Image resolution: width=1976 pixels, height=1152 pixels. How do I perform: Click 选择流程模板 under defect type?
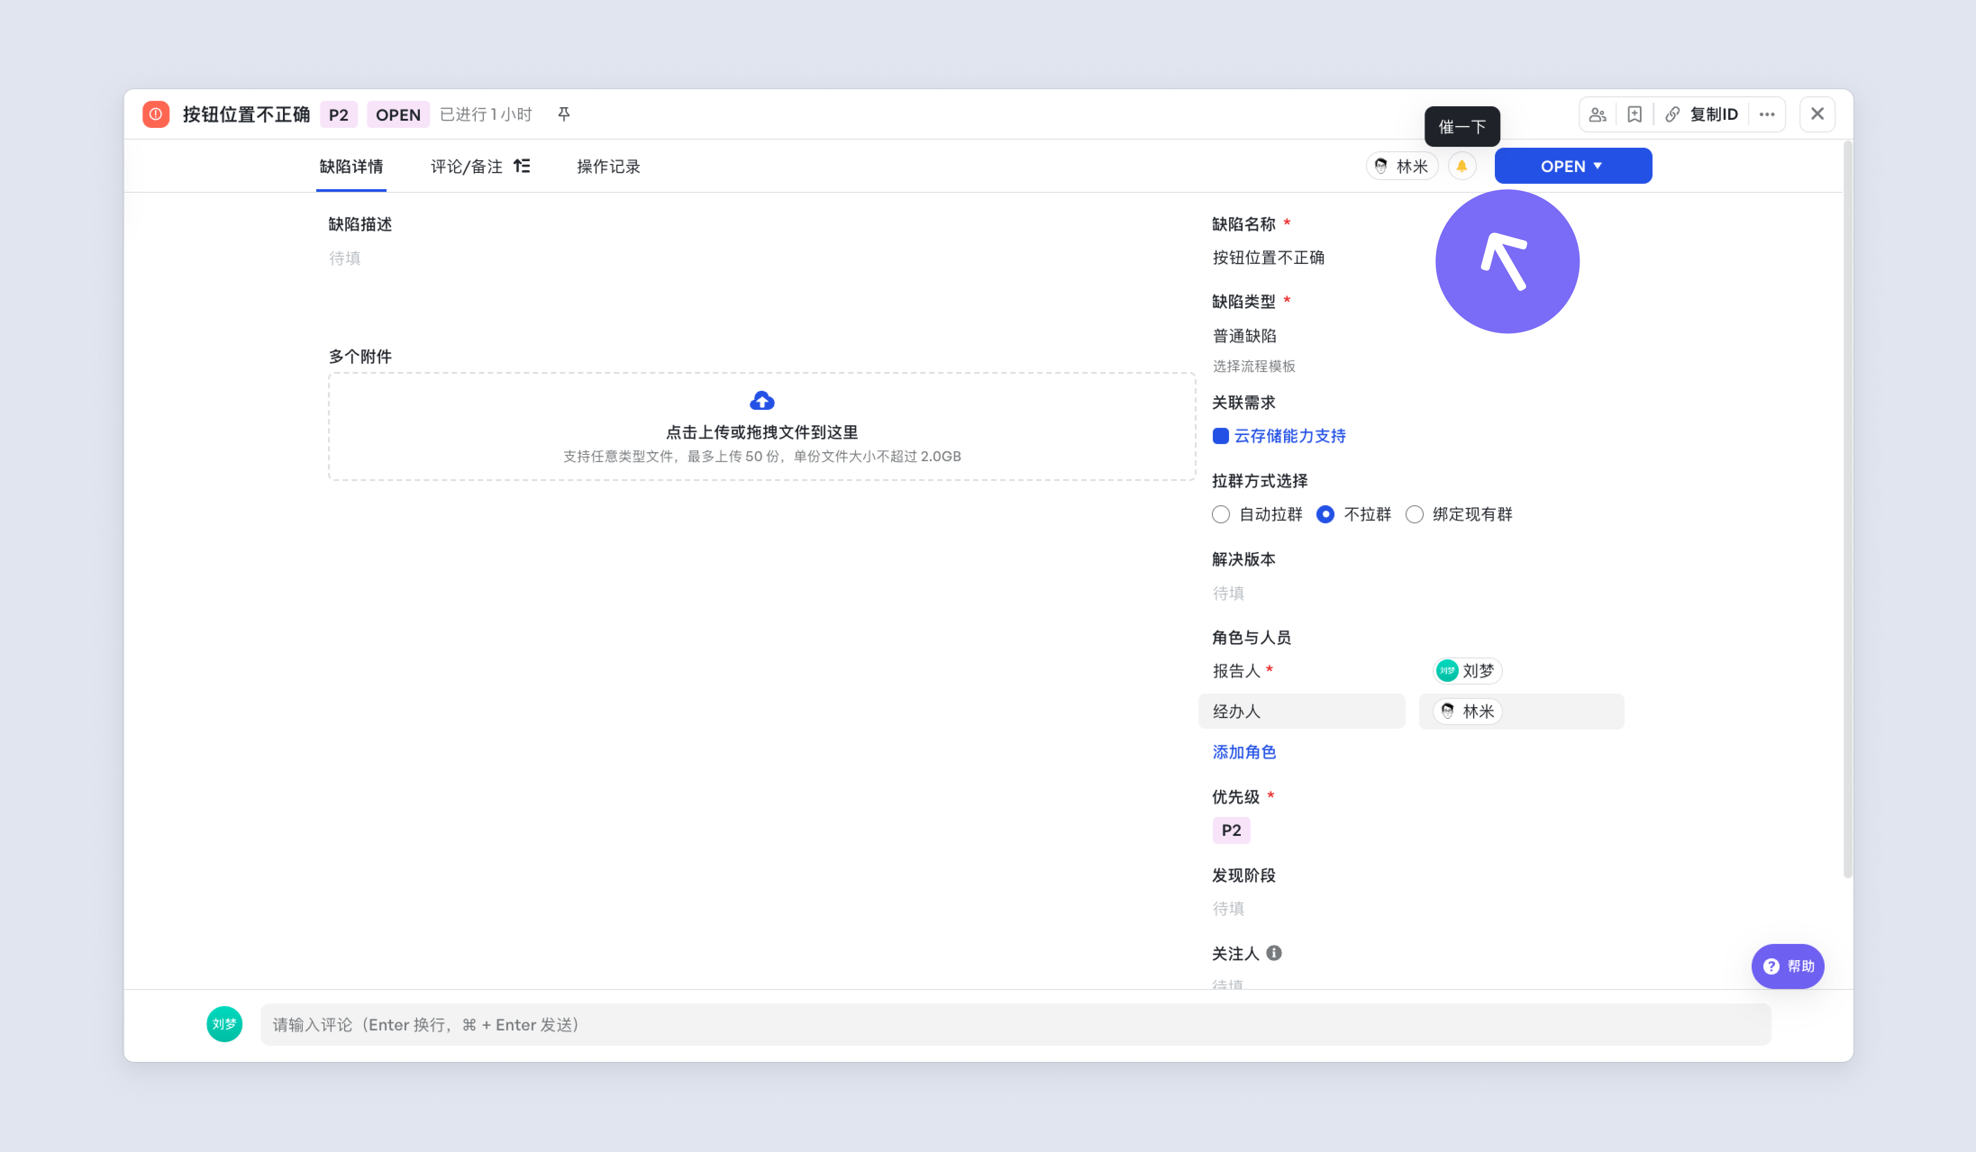[x=1254, y=366]
